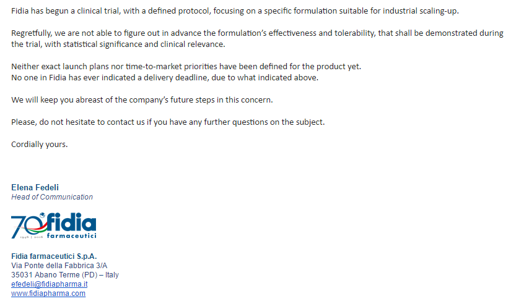Click the sentence starting "Please, do not hesitate"
Image resolution: width=511 pixels, height=304 pixels.
tap(168, 122)
